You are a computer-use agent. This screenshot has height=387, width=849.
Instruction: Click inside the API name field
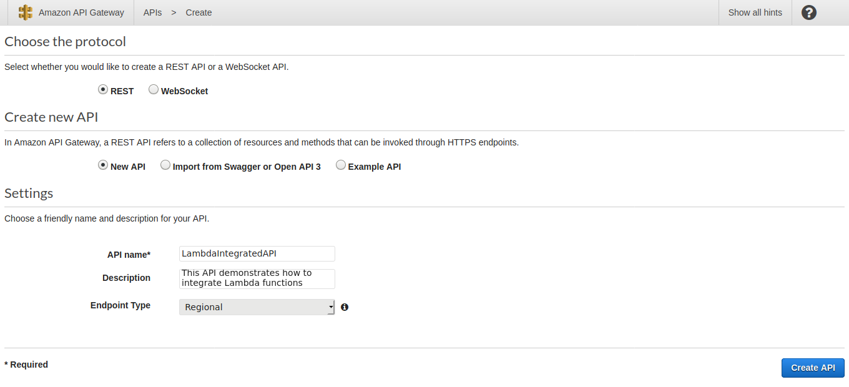coord(257,253)
